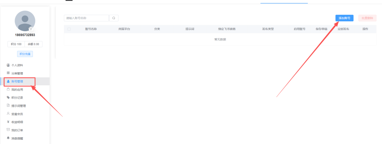
Task: Open 收益明细 menu entry
Action: 25,122
